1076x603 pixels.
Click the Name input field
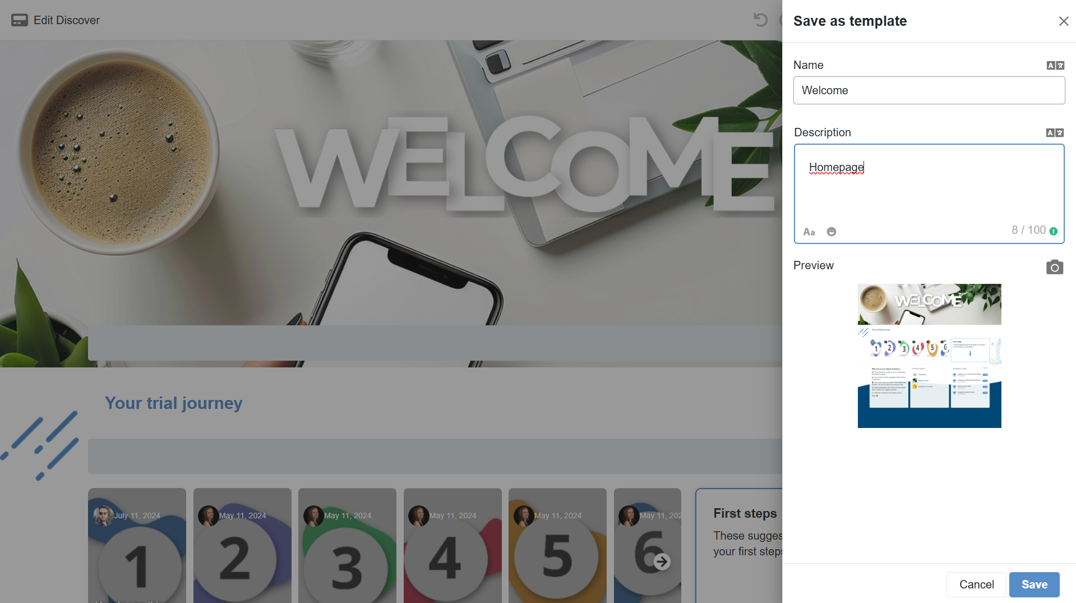click(929, 90)
